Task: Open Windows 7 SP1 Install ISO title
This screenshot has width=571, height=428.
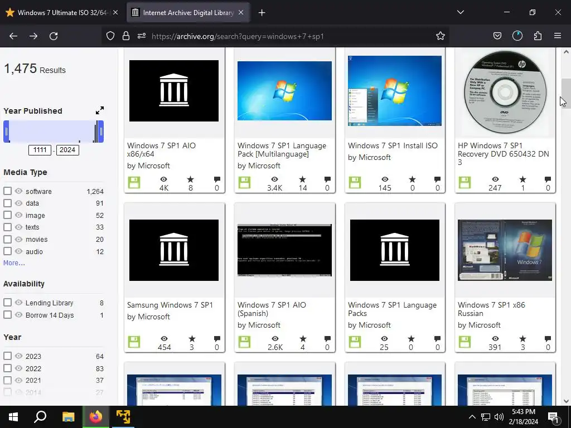Action: pyautogui.click(x=393, y=145)
